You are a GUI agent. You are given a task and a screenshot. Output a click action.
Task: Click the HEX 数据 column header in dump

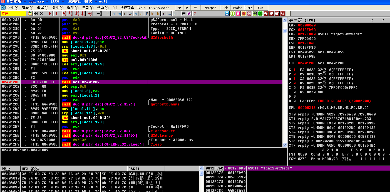[x=74, y=169]
